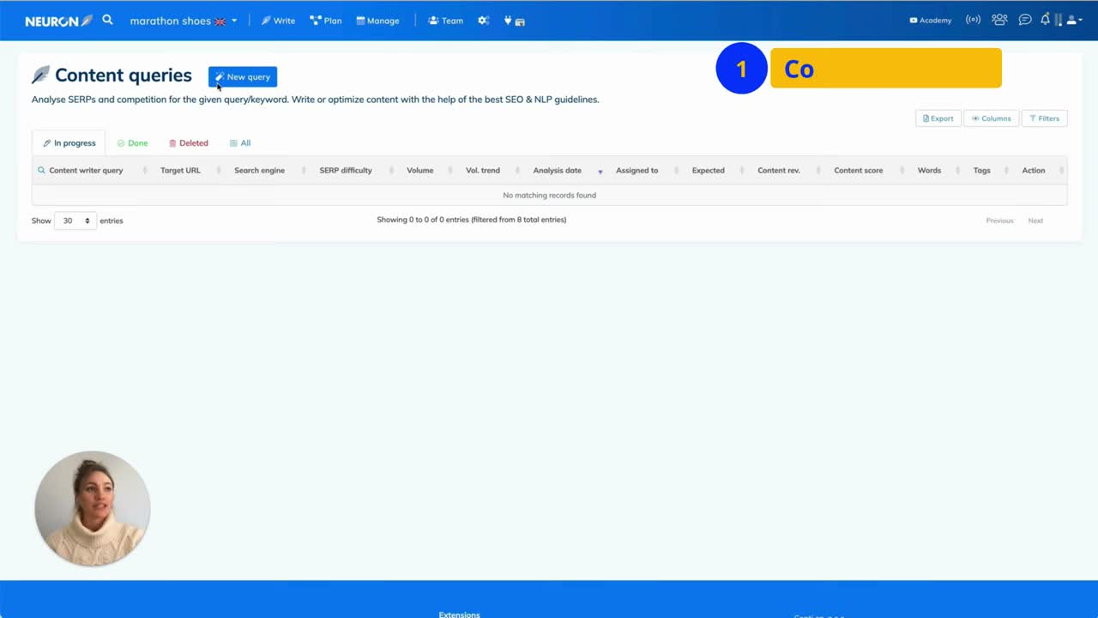The image size is (1098, 618).
Task: Sort by SERP difficulty column
Action: coord(352,170)
